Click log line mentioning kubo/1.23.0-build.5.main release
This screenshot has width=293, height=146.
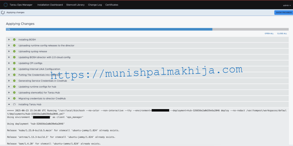click(x=63, y=130)
